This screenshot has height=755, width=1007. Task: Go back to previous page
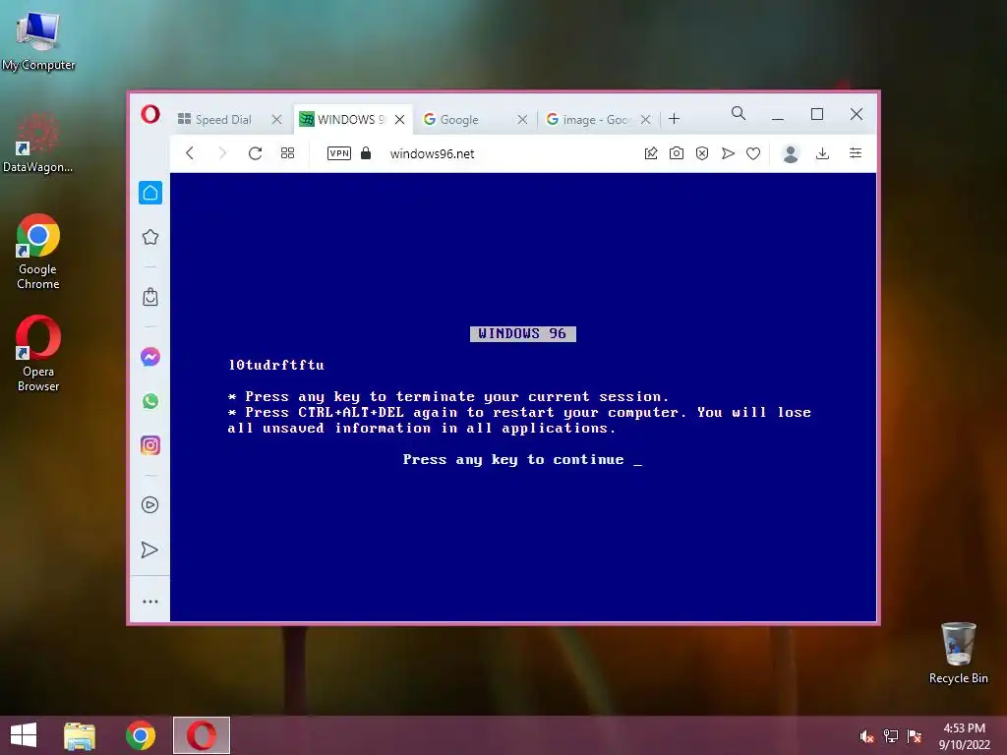pos(190,152)
